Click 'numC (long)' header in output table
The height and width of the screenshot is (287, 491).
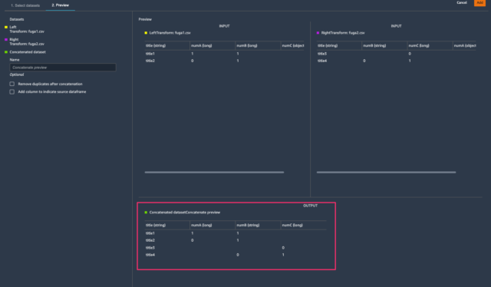(x=303, y=226)
